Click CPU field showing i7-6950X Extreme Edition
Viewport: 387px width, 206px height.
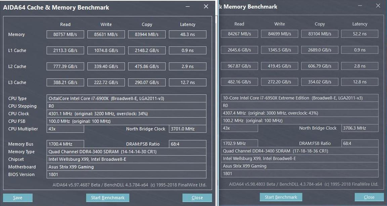(x=299, y=98)
